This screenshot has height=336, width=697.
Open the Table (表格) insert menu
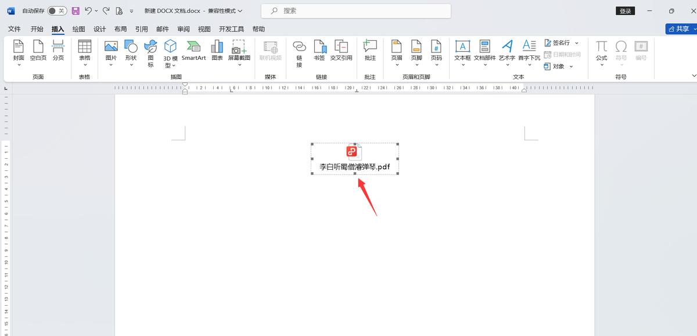pos(85,52)
